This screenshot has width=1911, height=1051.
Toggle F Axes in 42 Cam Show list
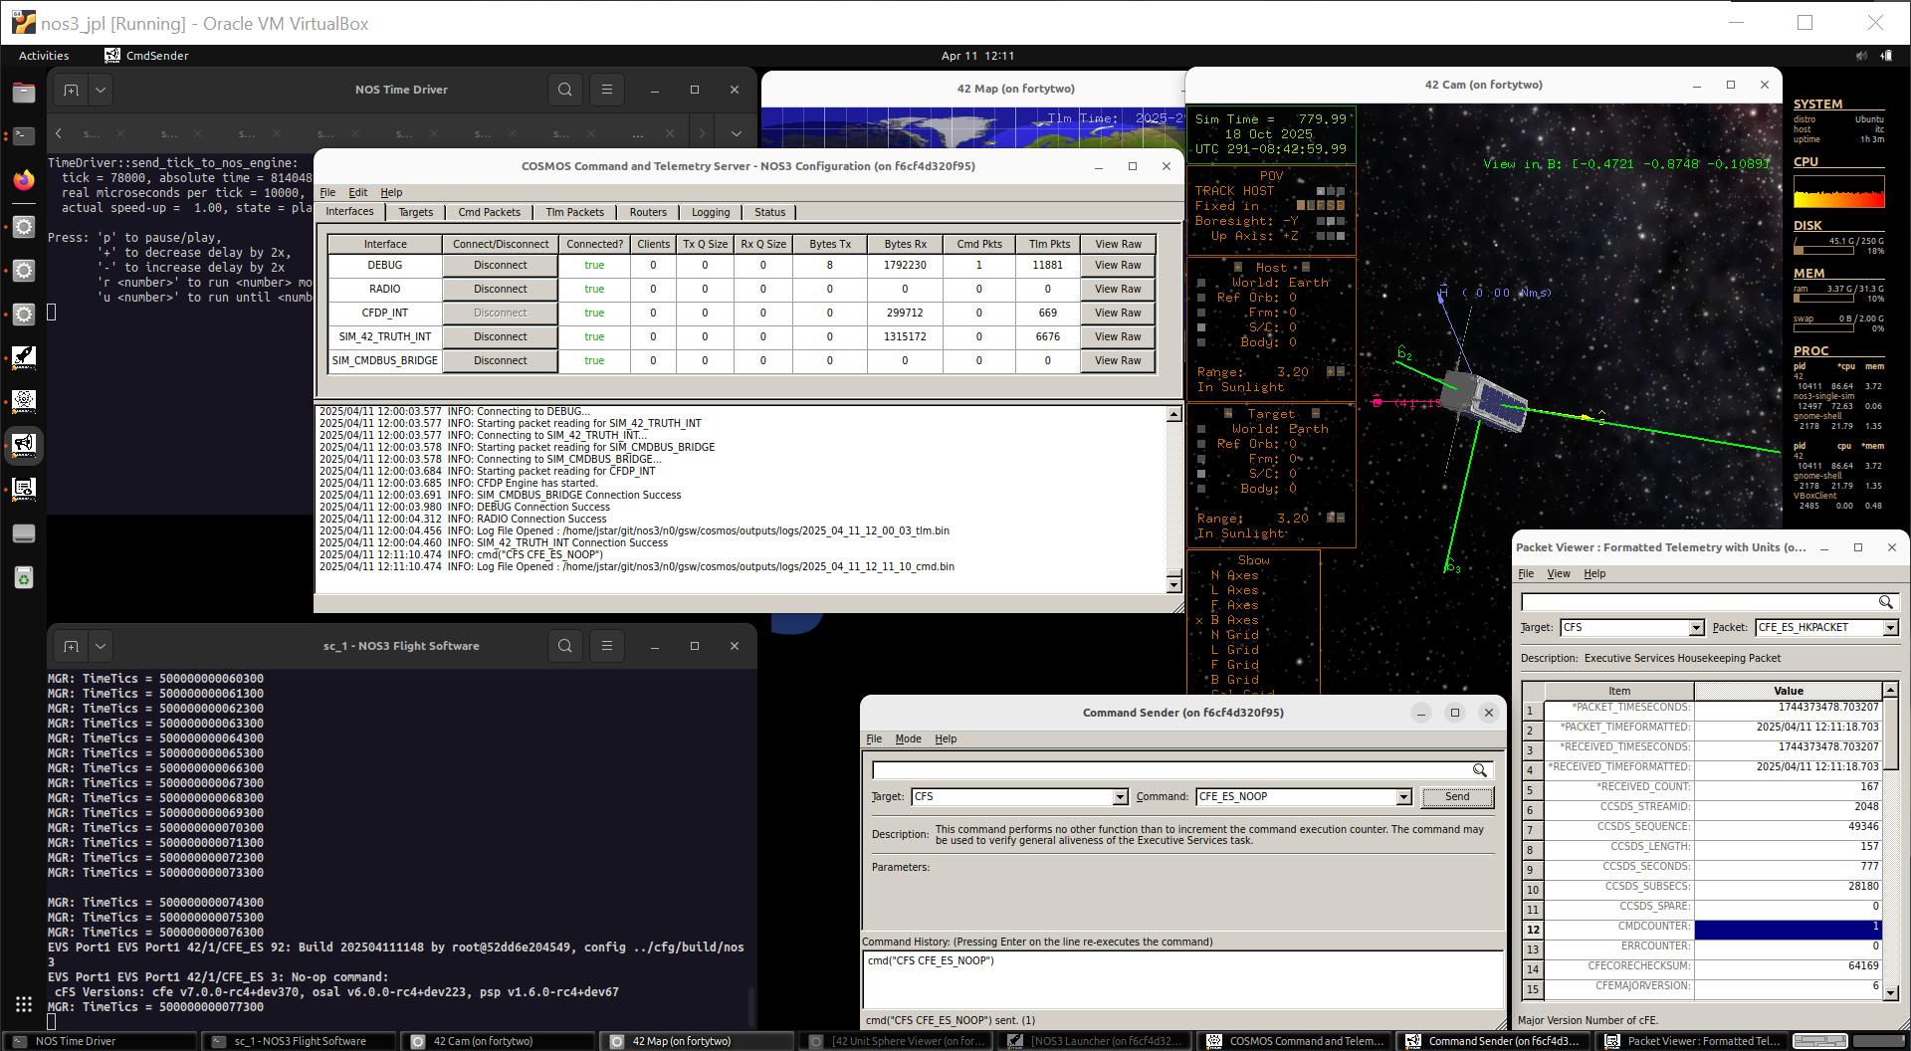[1234, 605]
